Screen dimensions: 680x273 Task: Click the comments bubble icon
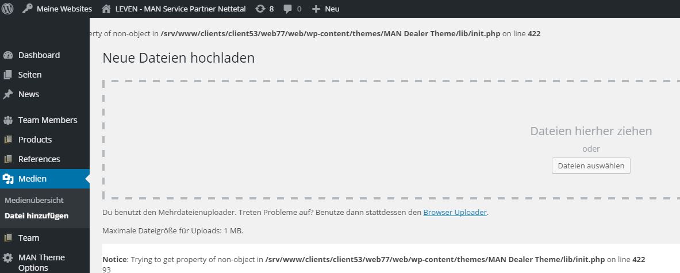coord(287,9)
